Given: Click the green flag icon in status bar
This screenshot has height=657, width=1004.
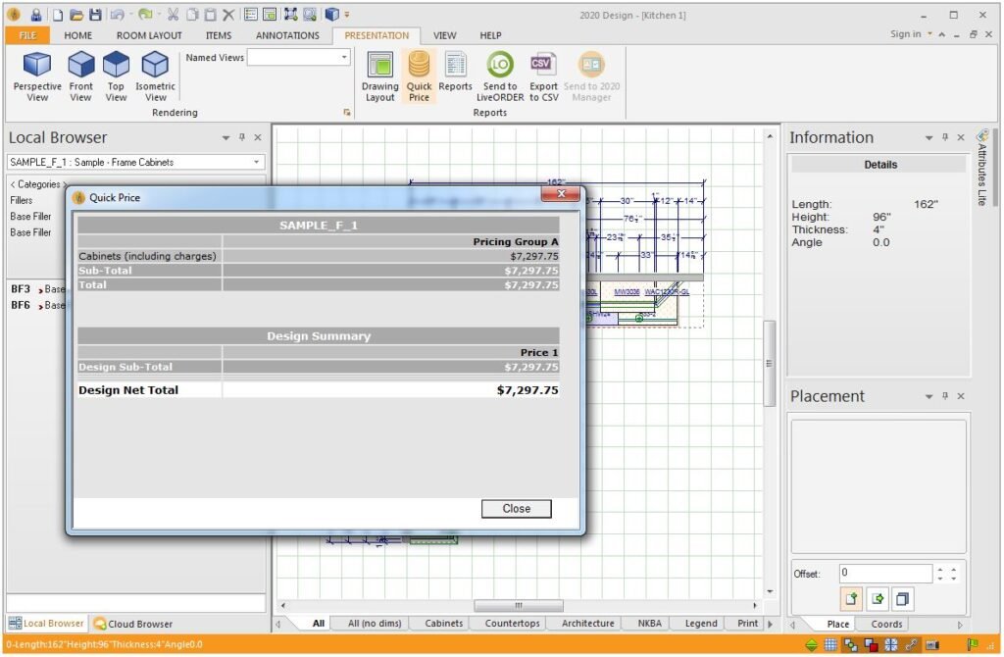Looking at the screenshot, I should (972, 645).
